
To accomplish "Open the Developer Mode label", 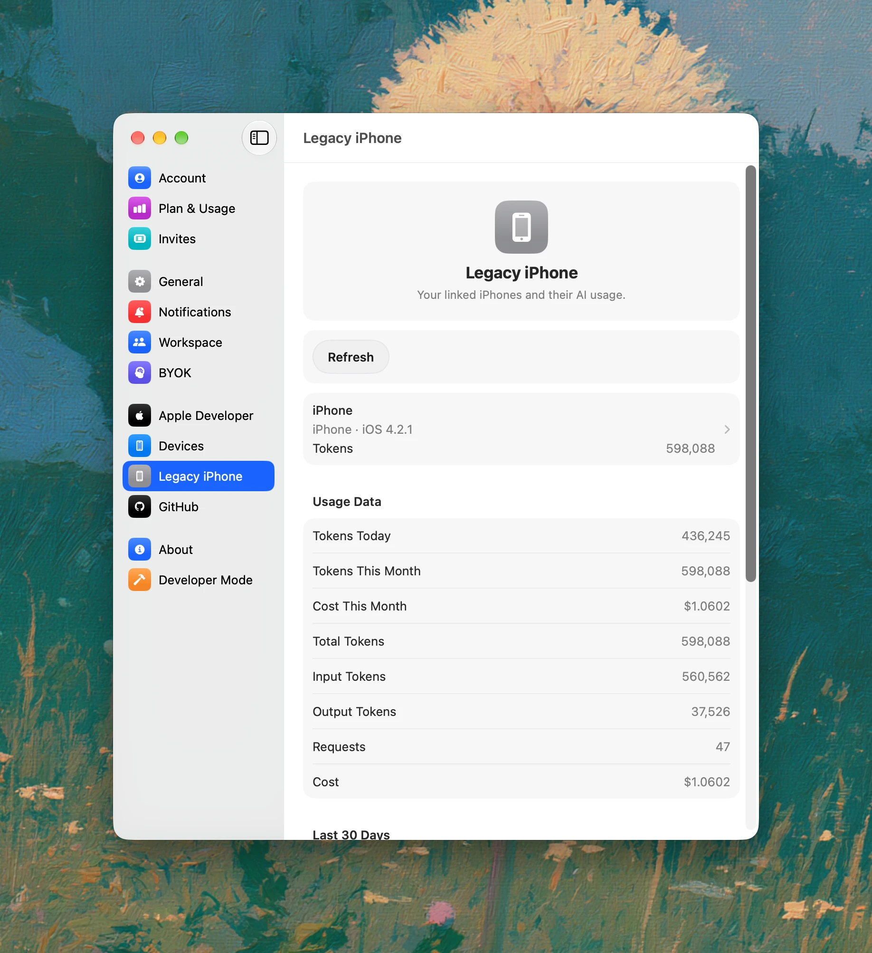I will tap(206, 580).
